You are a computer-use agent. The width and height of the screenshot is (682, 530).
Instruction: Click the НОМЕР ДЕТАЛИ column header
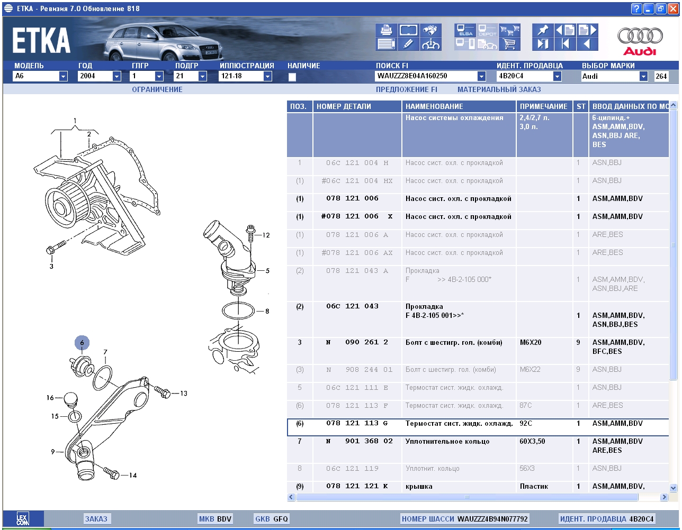pos(357,106)
